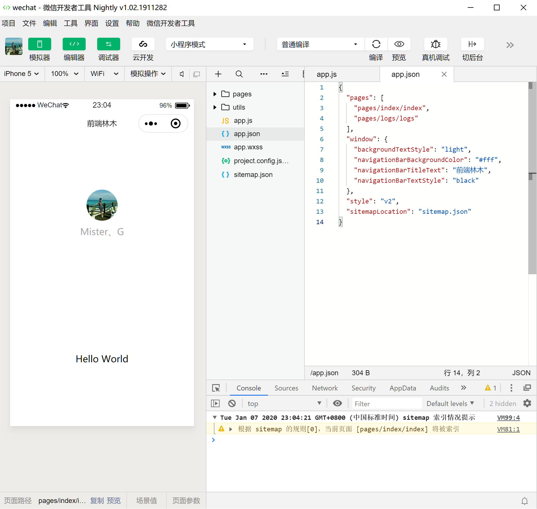Open 真机调试 remote debug bug icon
537x509 pixels.
(x=436, y=44)
